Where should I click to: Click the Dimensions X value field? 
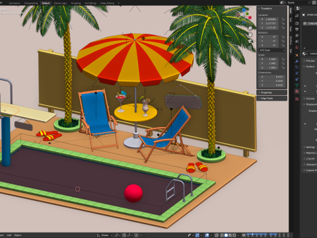click(x=272, y=77)
